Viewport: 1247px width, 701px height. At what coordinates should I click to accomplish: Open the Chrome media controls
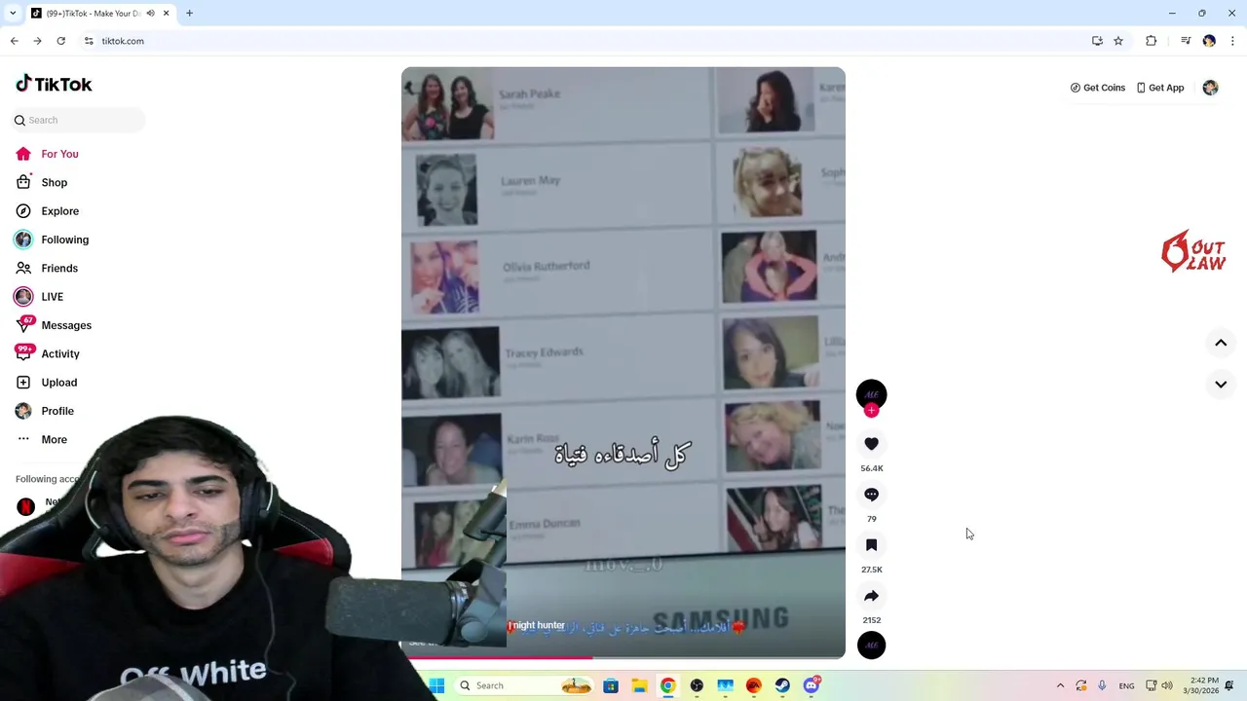pos(1186,41)
